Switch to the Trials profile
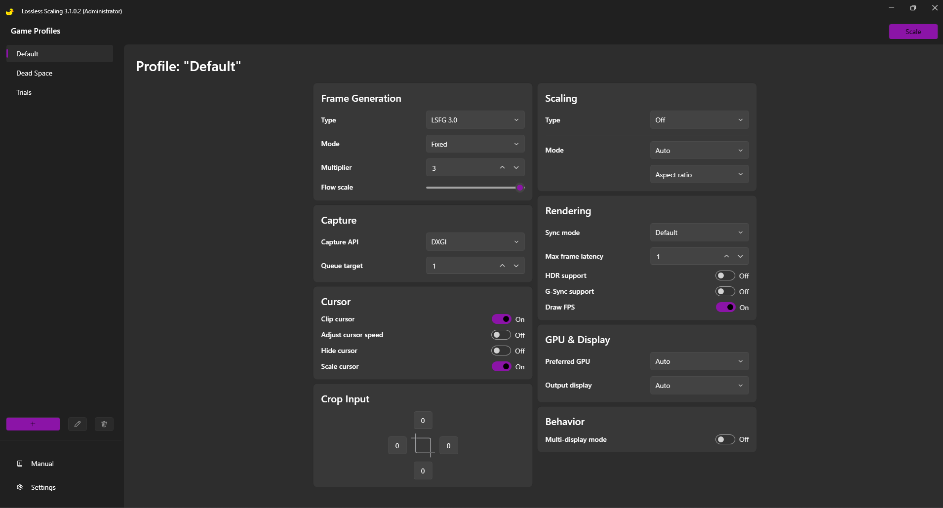 coord(24,92)
